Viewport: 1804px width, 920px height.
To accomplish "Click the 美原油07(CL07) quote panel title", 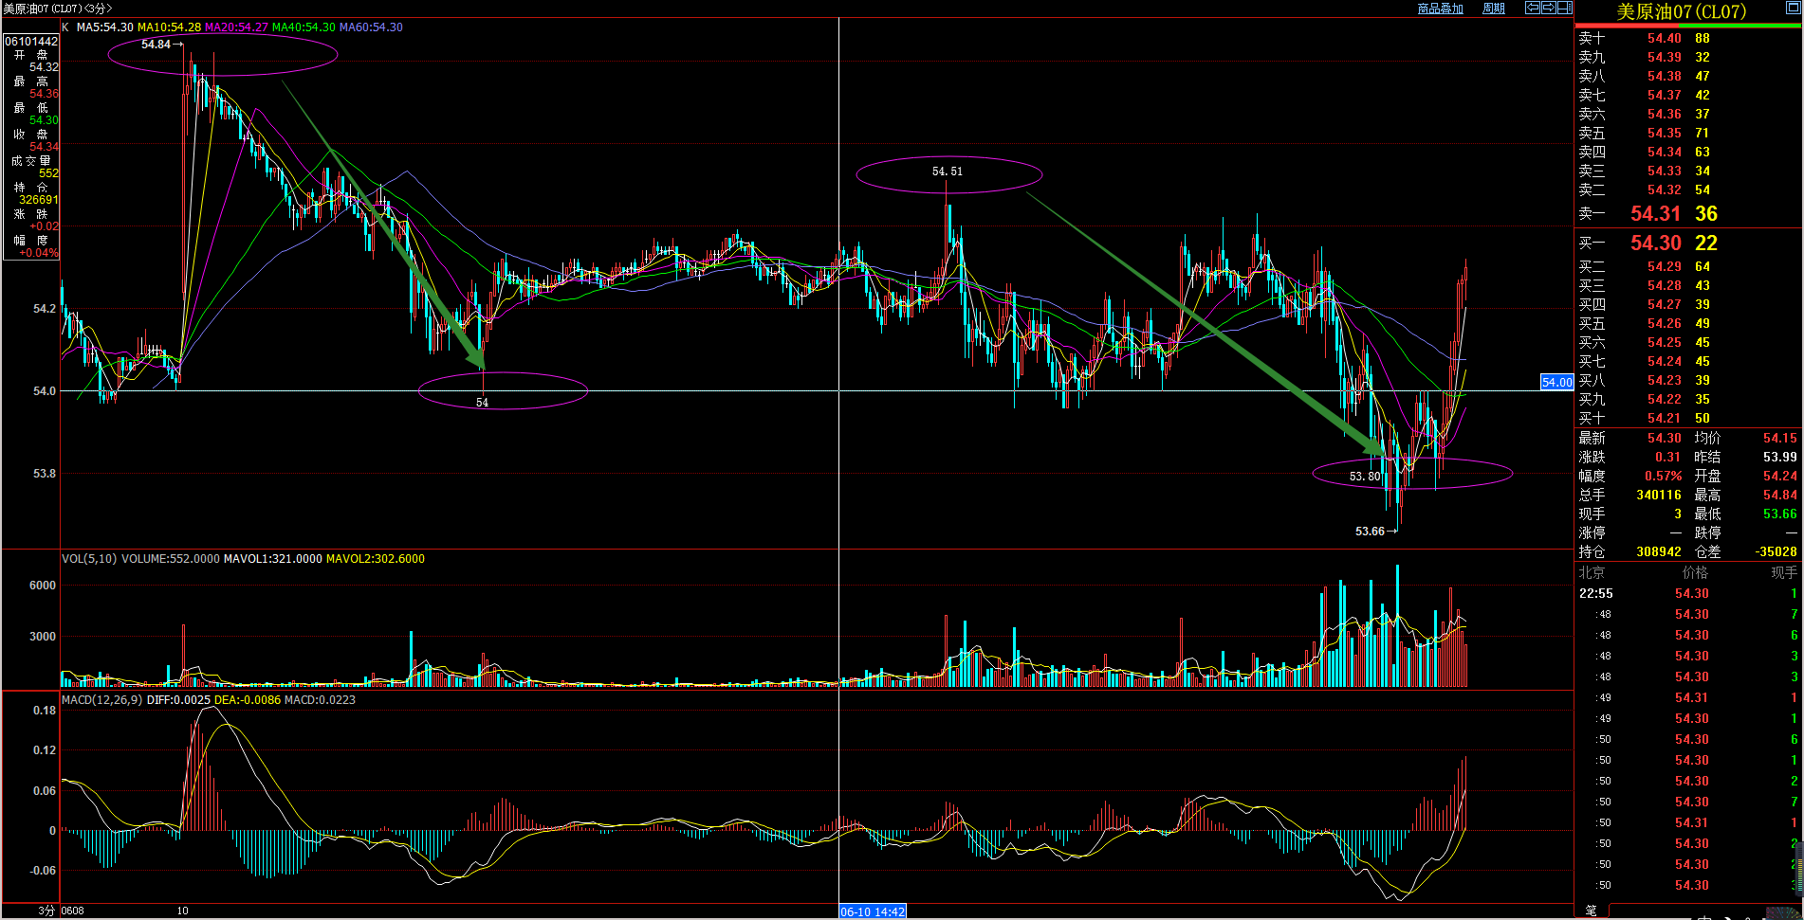I will pyautogui.click(x=1681, y=11).
